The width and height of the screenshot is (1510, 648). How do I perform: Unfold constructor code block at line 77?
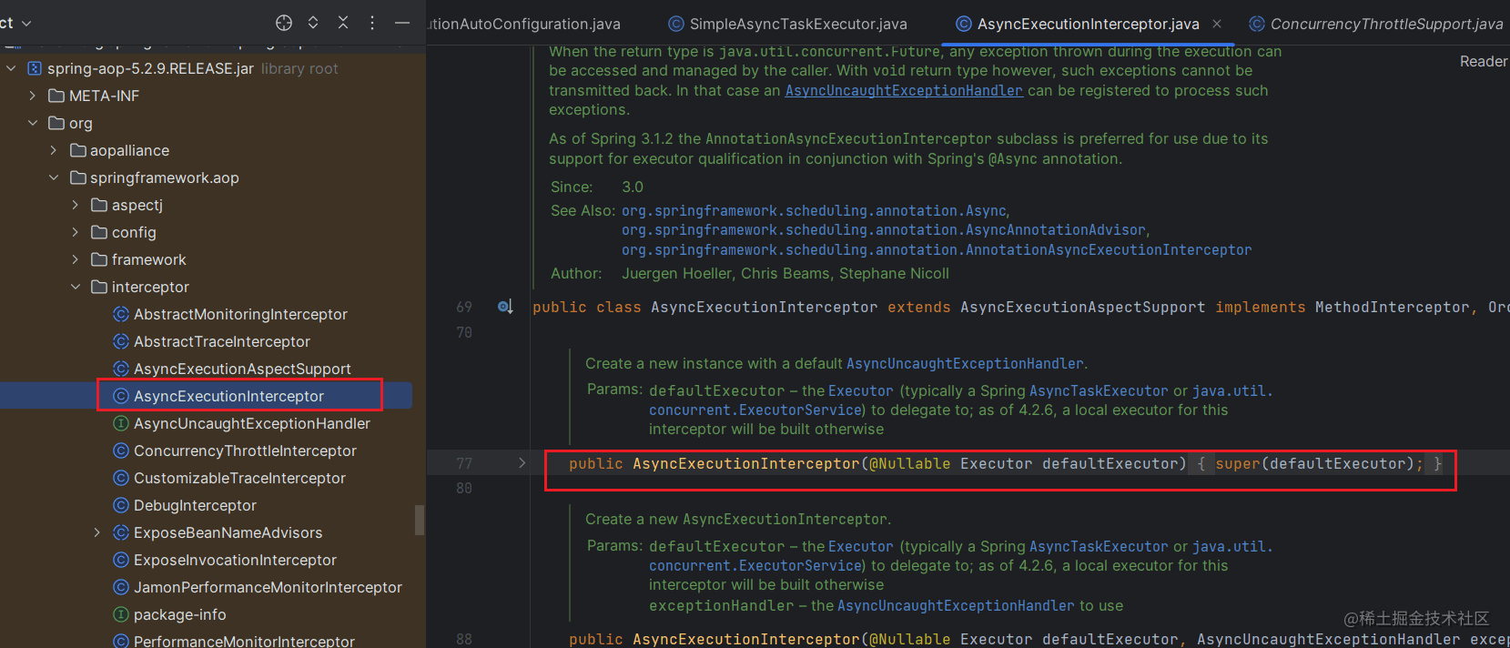(522, 463)
